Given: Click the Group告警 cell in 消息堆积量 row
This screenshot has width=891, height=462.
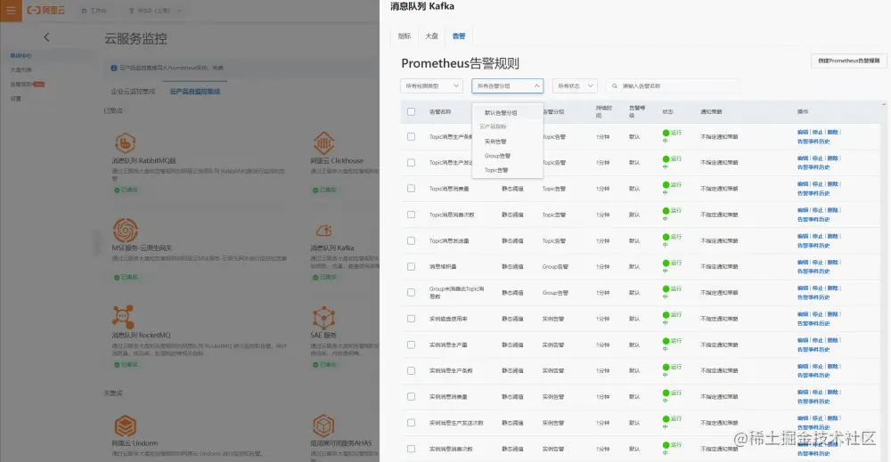Looking at the screenshot, I should (x=554, y=267).
